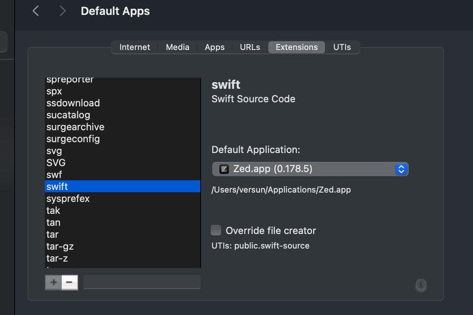Select tak extension row
The image size is (473, 315).
click(123, 210)
